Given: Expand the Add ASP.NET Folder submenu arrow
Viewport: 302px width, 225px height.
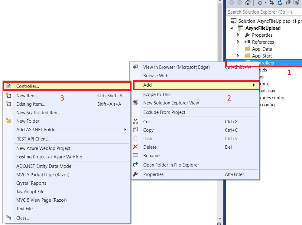Looking at the screenshot, I should pyautogui.click(x=125, y=130).
